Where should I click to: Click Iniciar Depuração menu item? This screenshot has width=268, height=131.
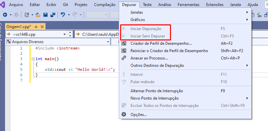[185, 29]
